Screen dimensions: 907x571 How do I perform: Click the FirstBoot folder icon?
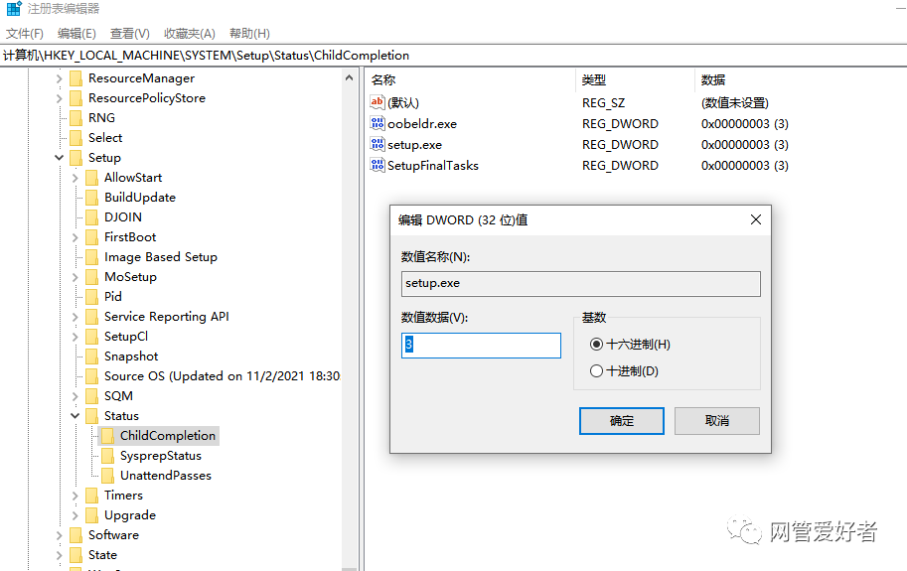[91, 237]
